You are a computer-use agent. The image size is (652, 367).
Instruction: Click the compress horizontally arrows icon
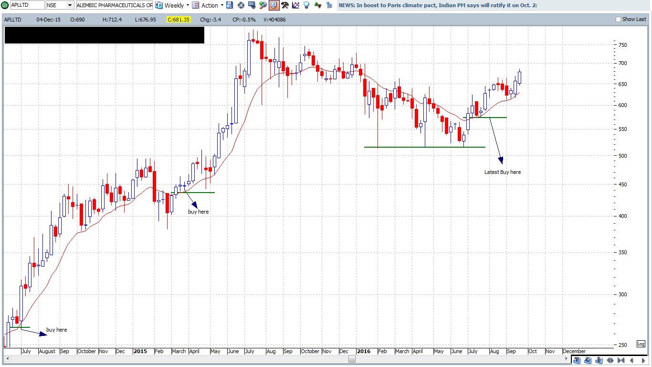(621, 360)
